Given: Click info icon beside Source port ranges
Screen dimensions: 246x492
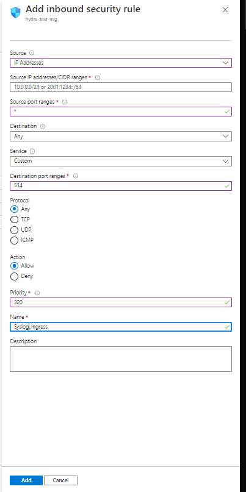Looking at the screenshot, I should pos(65,102).
